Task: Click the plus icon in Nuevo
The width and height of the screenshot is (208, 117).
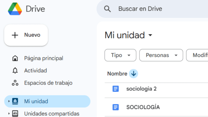Action: pos(15,35)
